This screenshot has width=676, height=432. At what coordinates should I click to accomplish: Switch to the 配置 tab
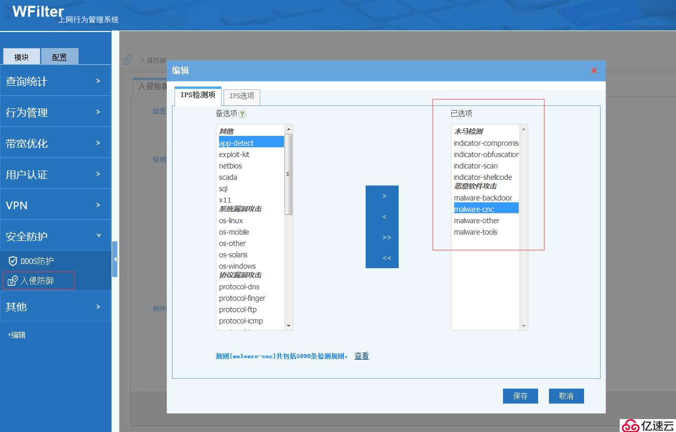click(59, 57)
